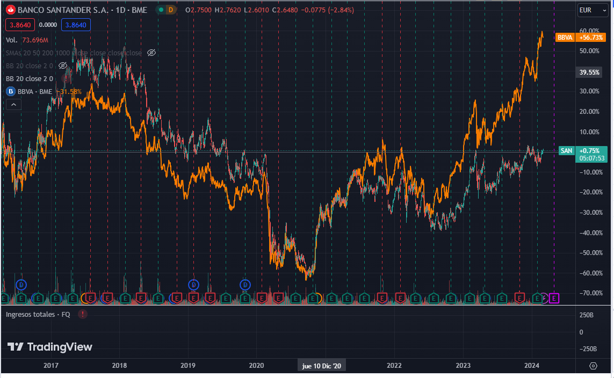Click the 05:07:53 bar countdown timer
Viewport: 614px width, 378px height.
(x=591, y=158)
